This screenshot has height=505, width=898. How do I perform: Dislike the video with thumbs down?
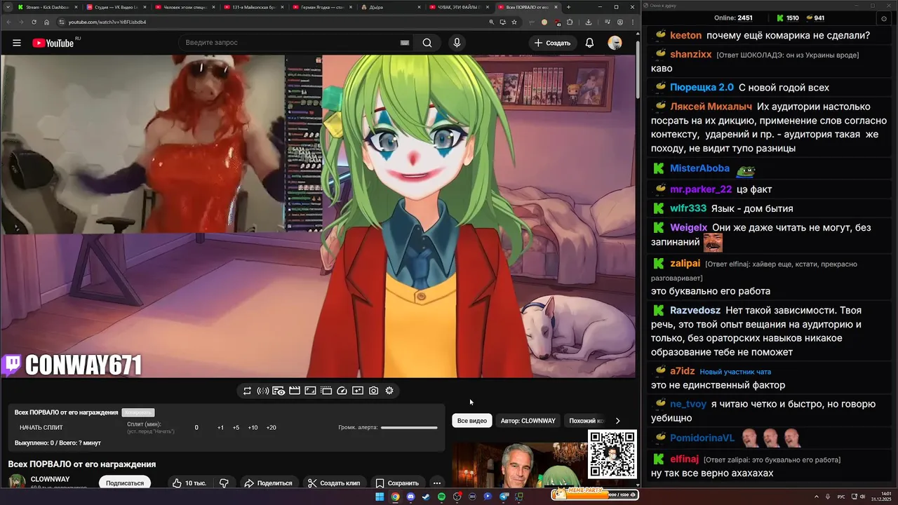pos(224,483)
